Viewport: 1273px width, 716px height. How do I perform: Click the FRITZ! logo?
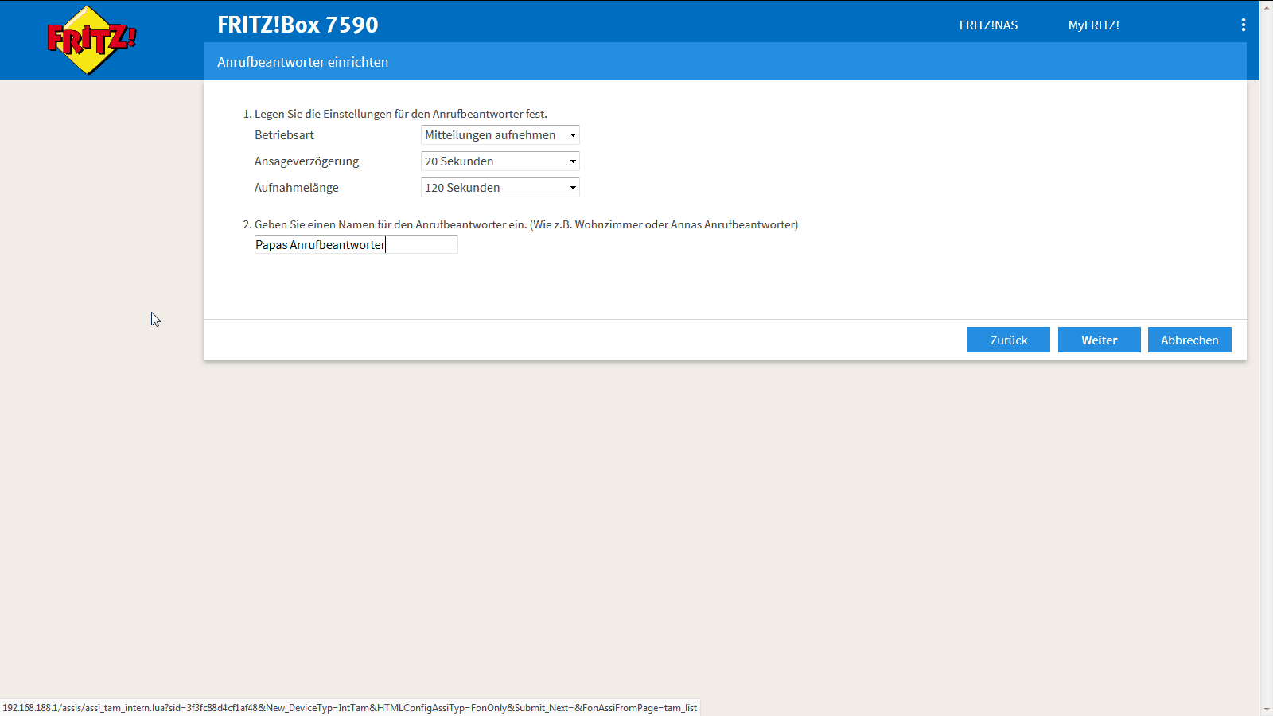click(91, 40)
